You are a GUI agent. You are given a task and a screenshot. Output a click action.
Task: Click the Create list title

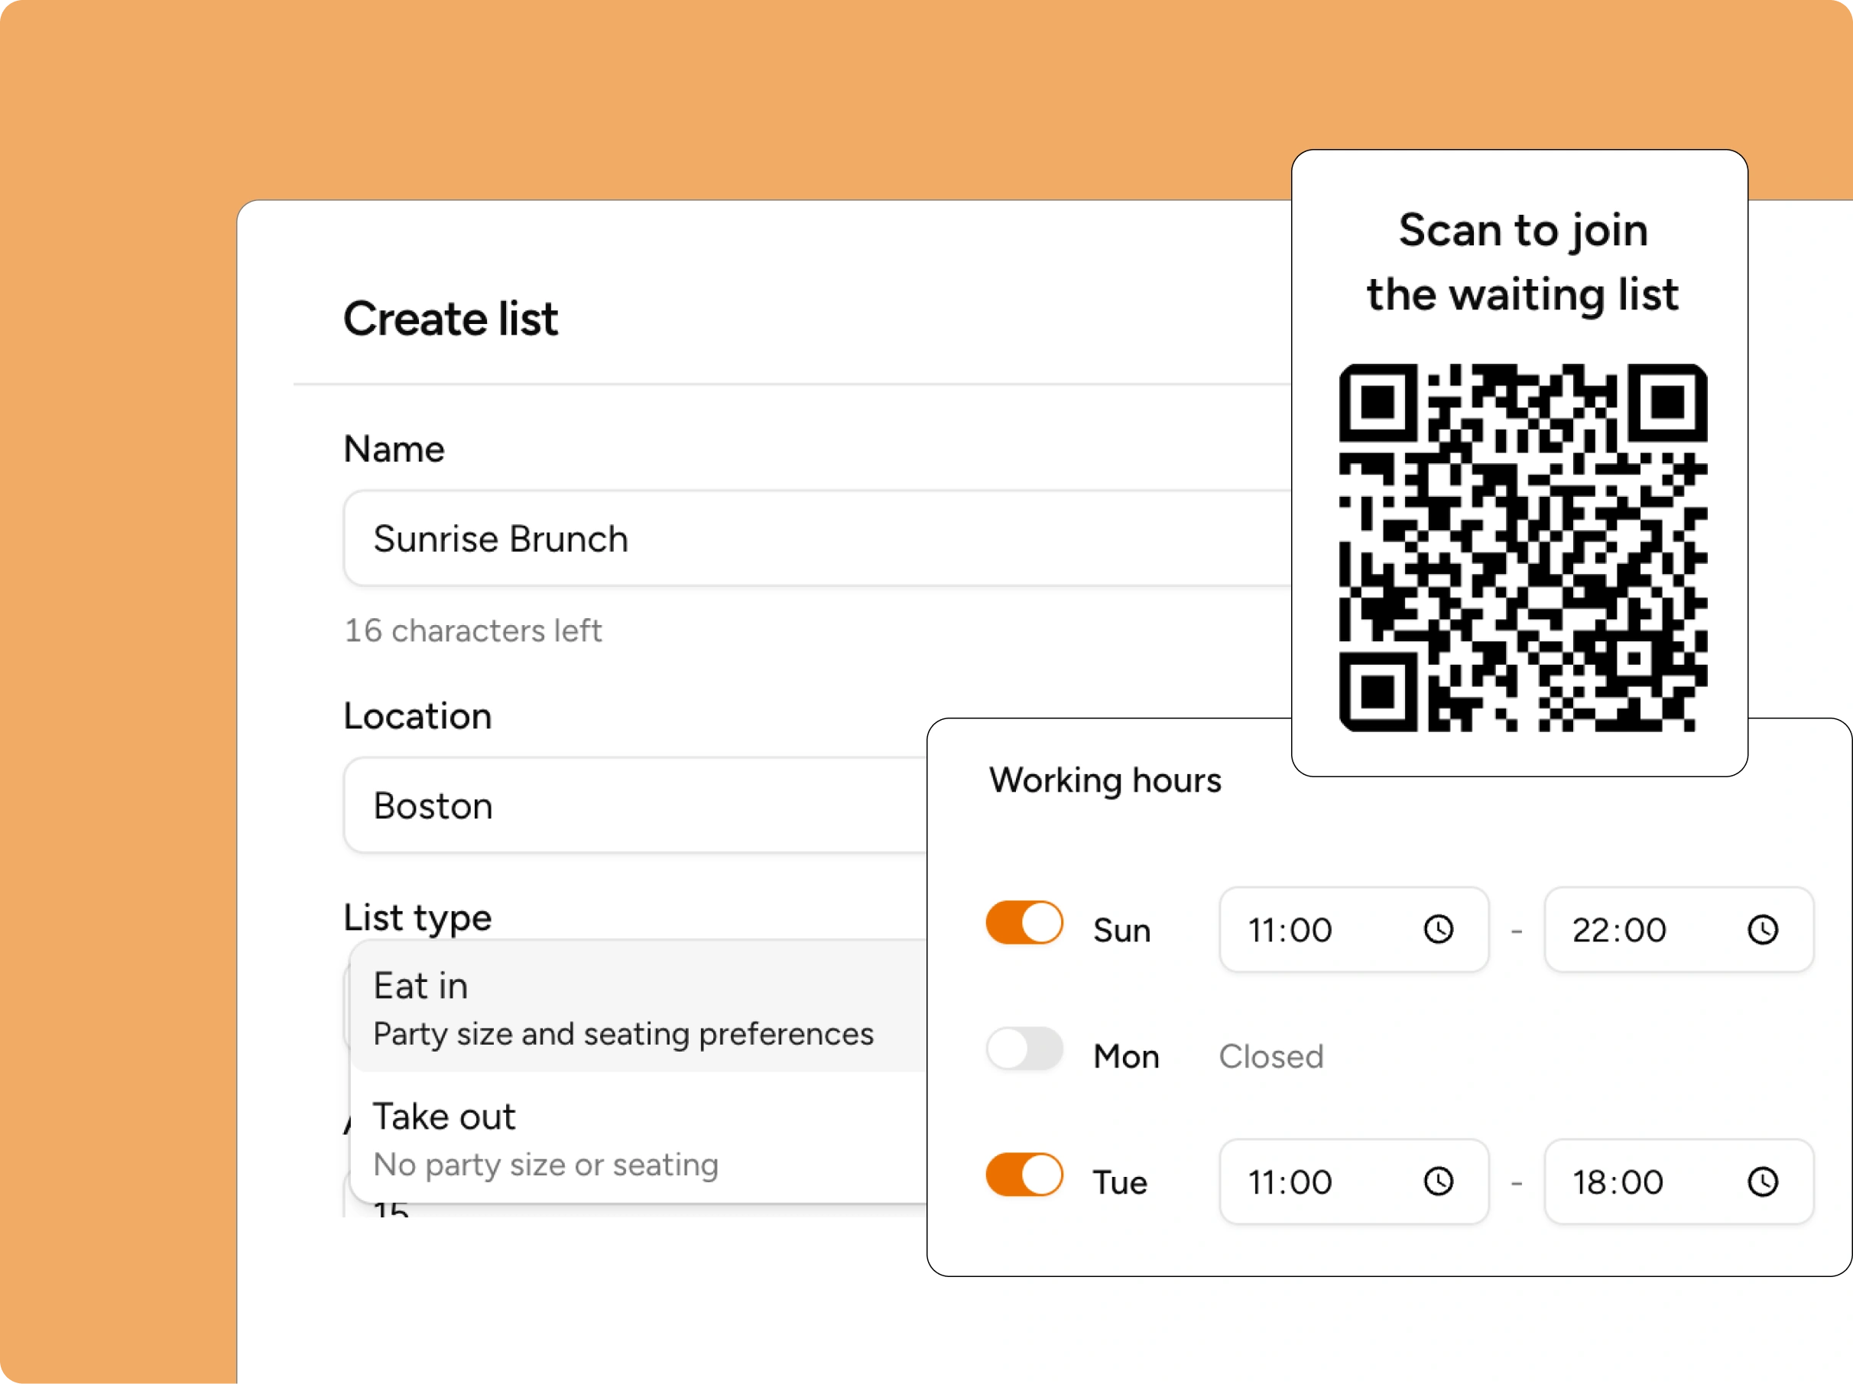coord(451,319)
